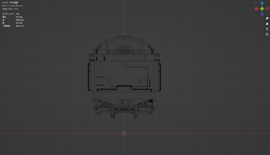Click the '10センチメートル' grid scale text
This screenshot has width=270, height=155.
tap(10, 9)
